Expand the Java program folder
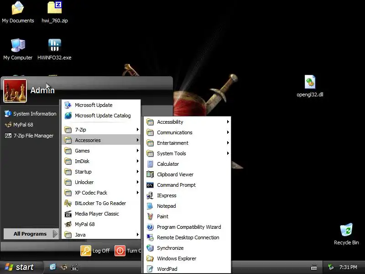Image resolution: width=365 pixels, height=274 pixels. point(101,235)
